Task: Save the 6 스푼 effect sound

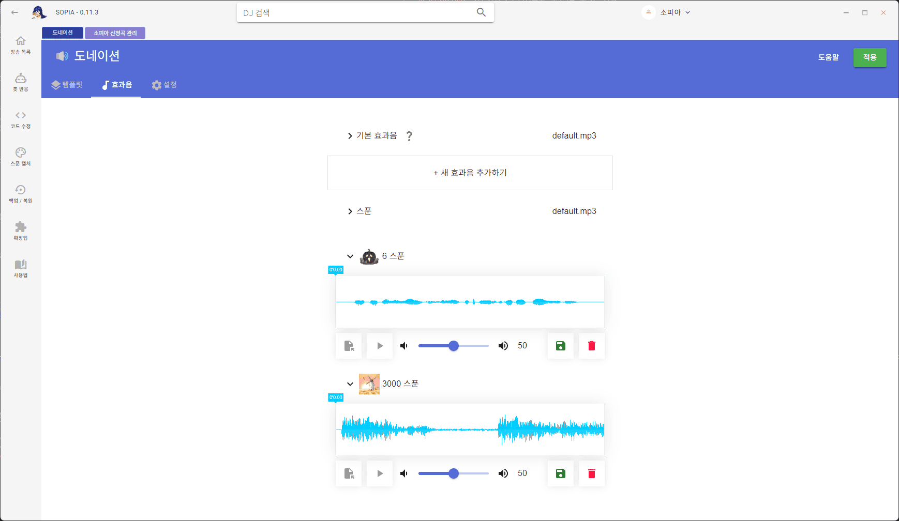Action: pyautogui.click(x=560, y=345)
